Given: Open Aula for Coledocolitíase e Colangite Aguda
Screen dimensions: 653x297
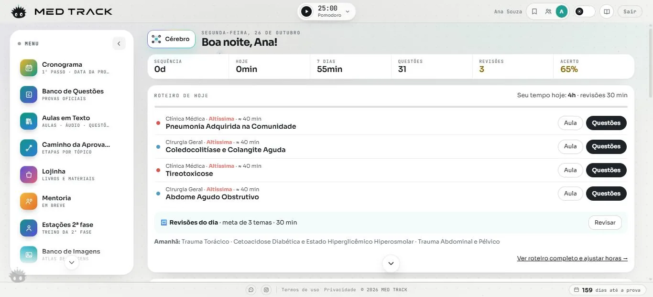Looking at the screenshot, I should tap(570, 146).
